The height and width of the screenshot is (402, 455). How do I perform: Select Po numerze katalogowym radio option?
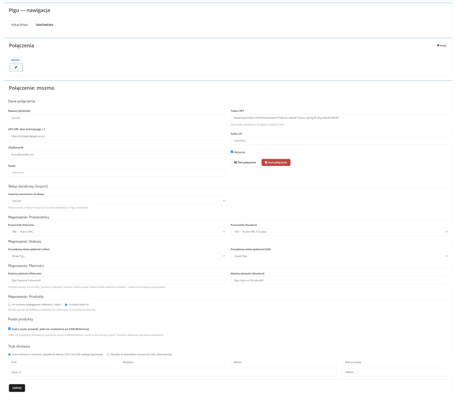click(10, 304)
